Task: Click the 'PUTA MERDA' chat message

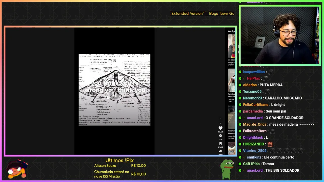Action: (x=271, y=85)
